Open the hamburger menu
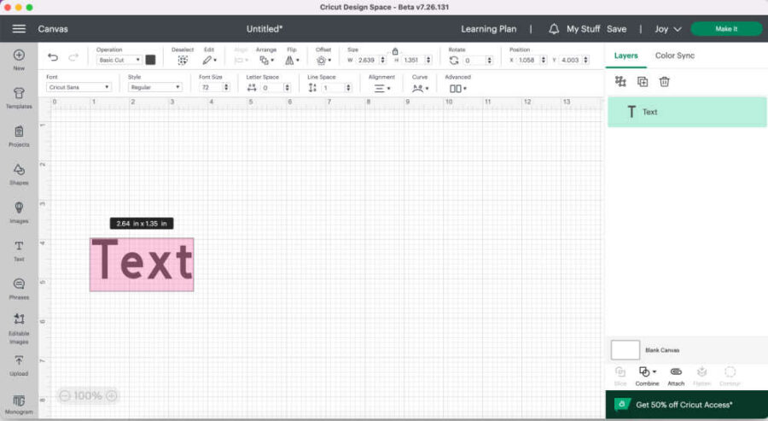Image resolution: width=768 pixels, height=421 pixels. tap(19, 29)
